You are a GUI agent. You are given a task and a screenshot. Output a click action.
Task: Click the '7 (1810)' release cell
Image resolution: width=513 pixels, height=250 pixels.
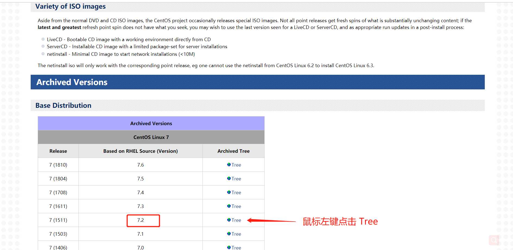(58, 165)
